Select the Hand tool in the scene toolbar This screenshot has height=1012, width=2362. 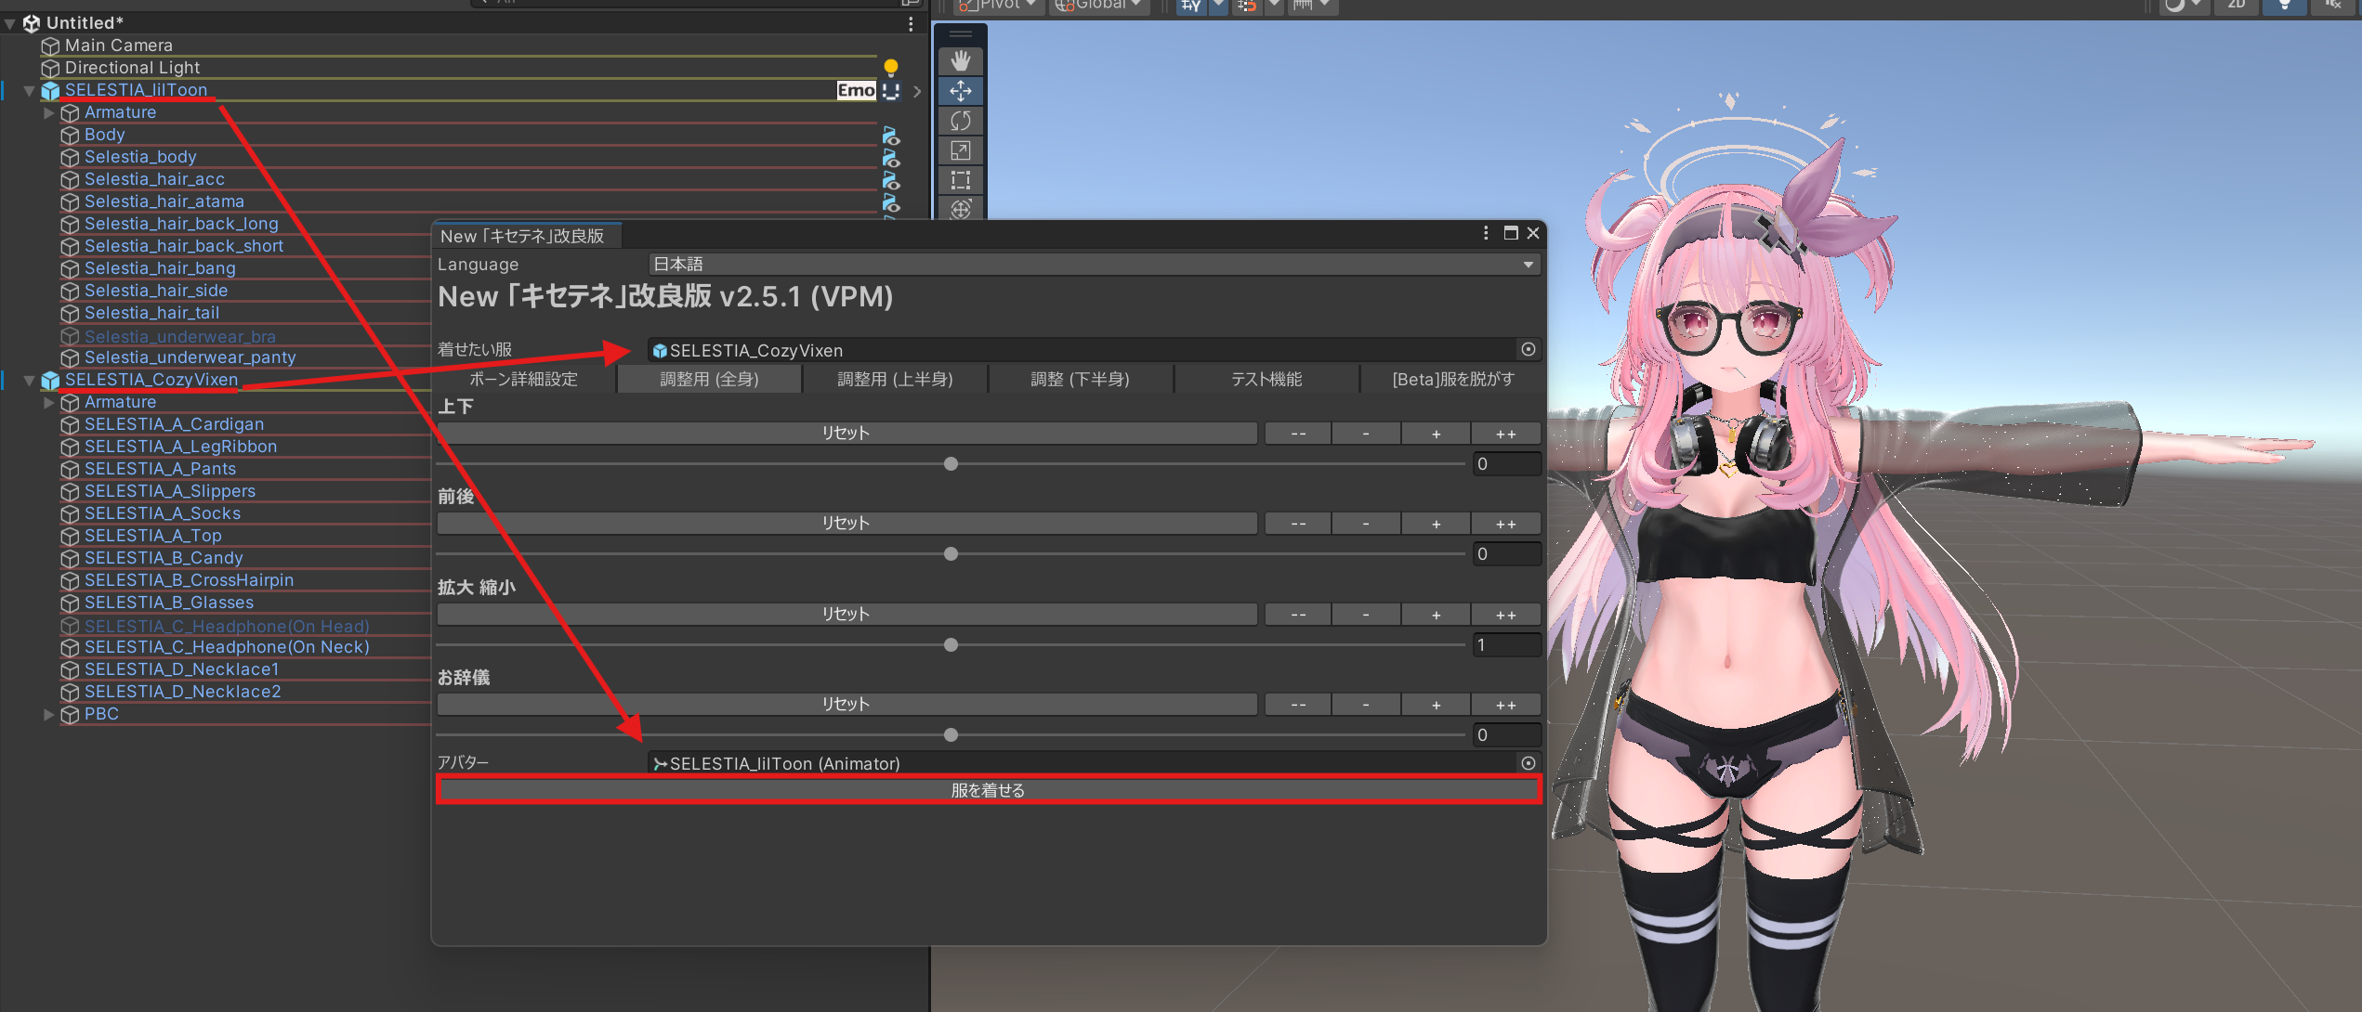tap(961, 61)
